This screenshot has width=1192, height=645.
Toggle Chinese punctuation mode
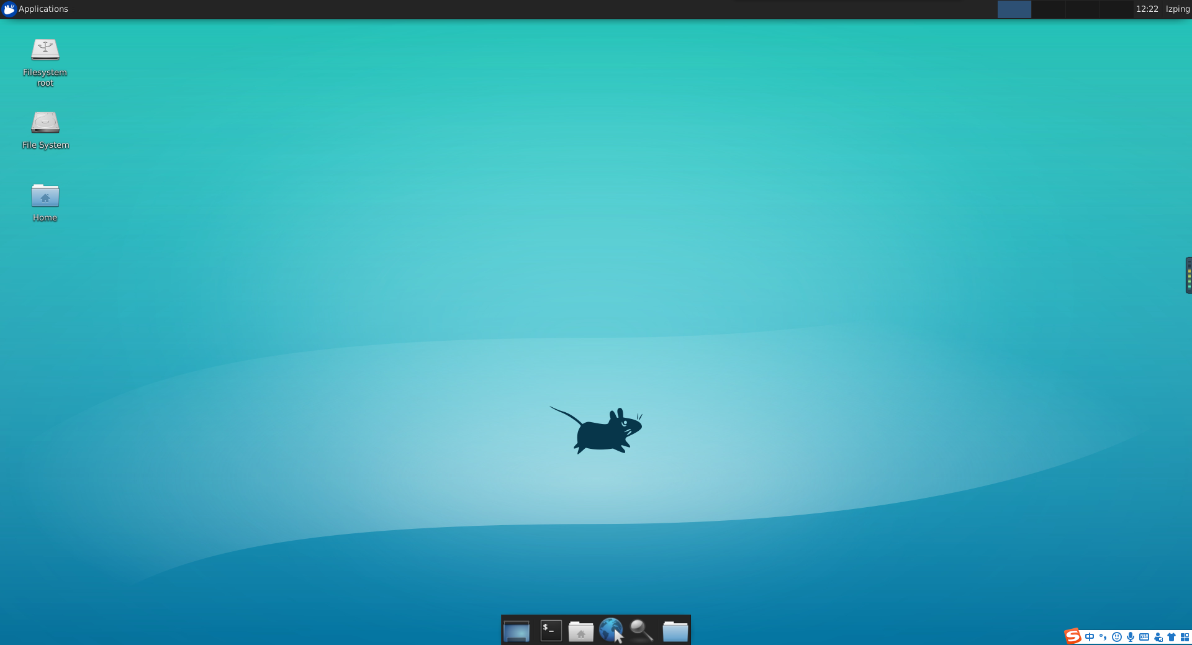[x=1103, y=637]
